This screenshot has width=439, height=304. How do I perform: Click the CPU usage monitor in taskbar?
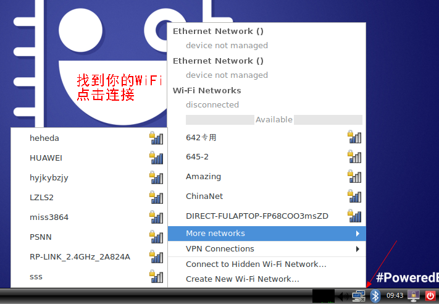point(324,296)
